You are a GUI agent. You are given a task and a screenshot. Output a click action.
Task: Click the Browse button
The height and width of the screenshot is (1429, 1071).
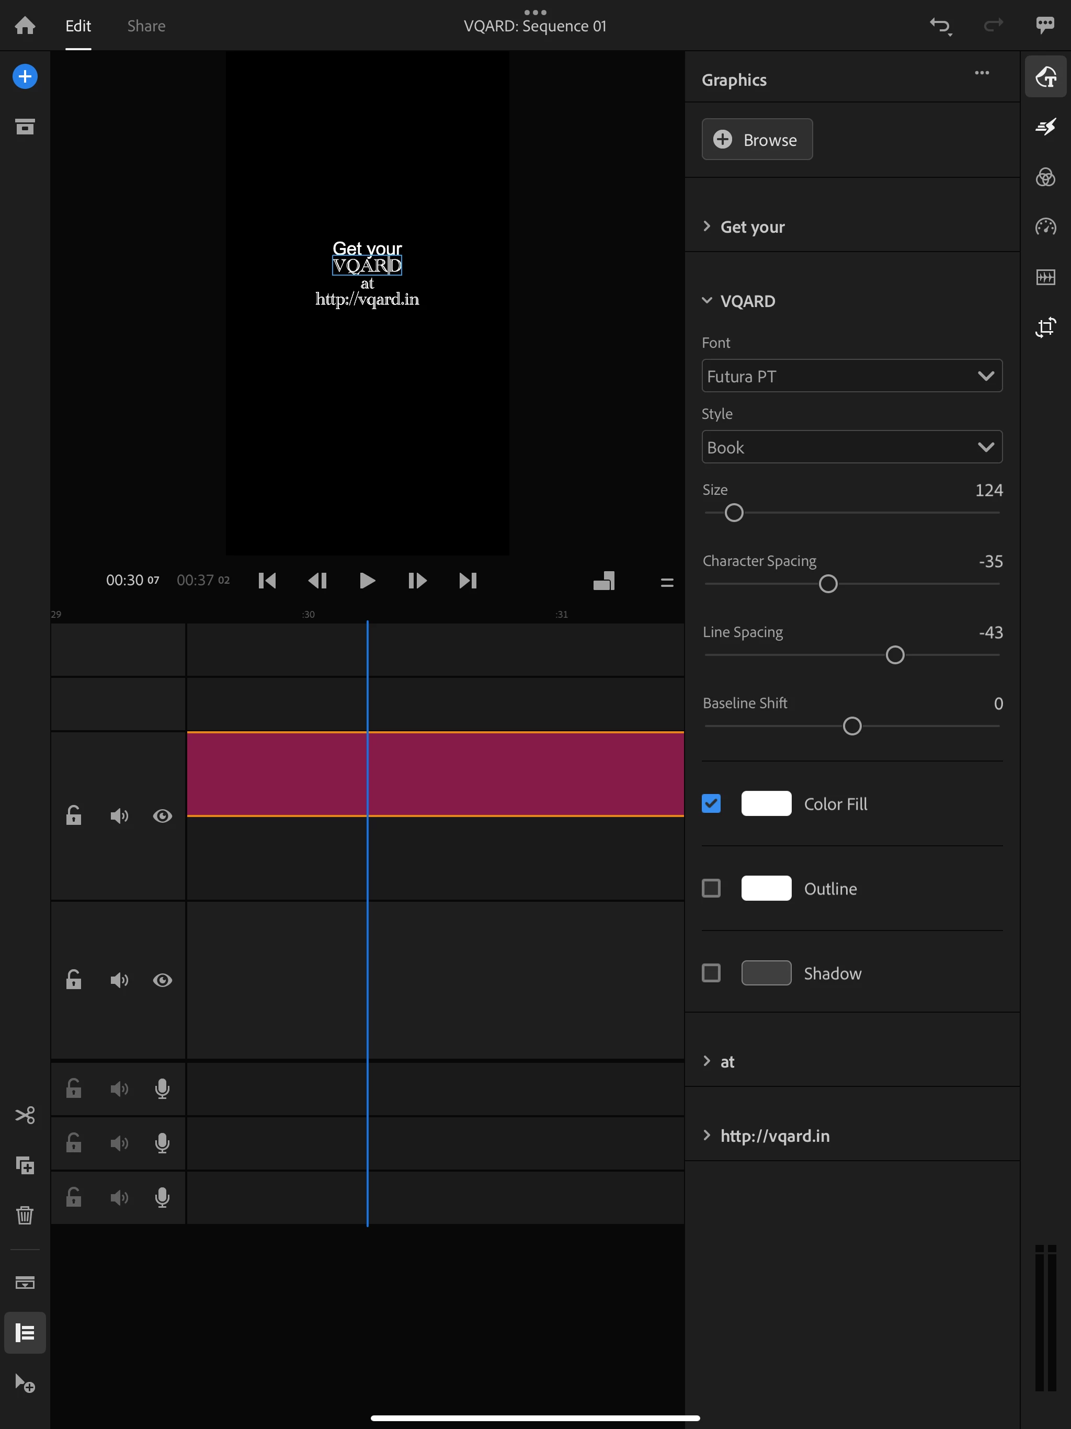pyautogui.click(x=756, y=140)
